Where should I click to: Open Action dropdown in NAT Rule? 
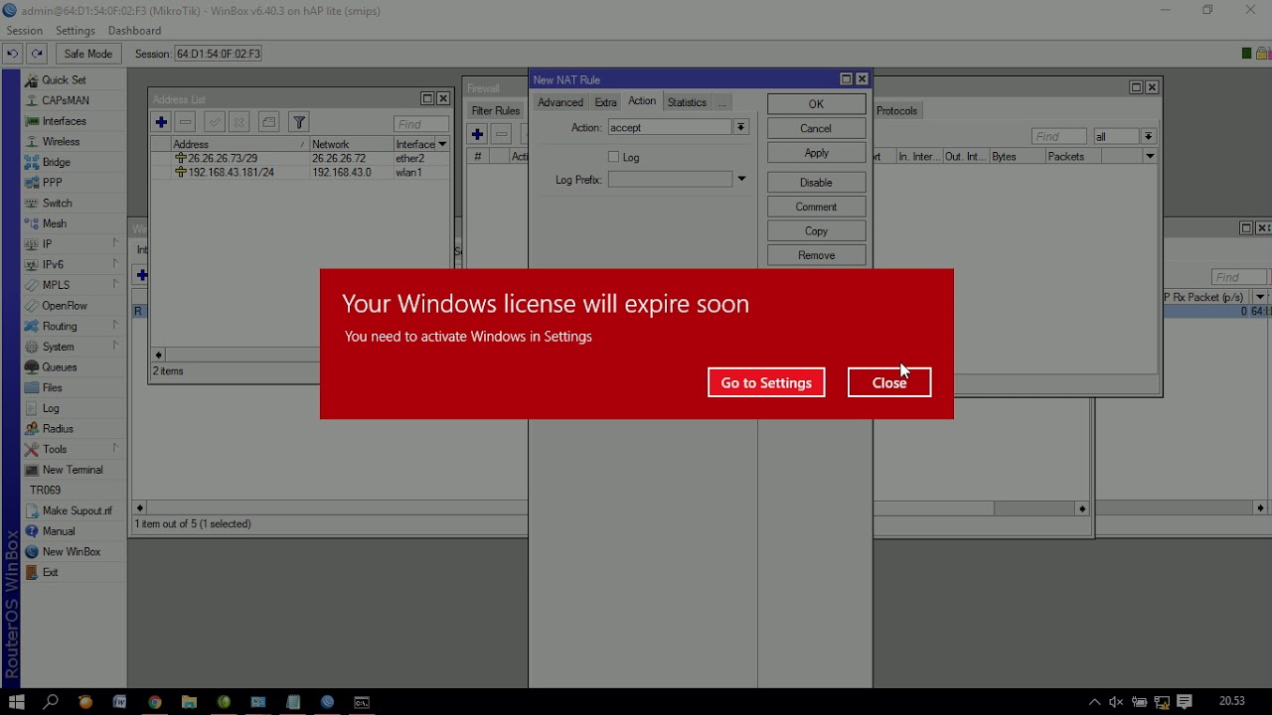pos(740,127)
